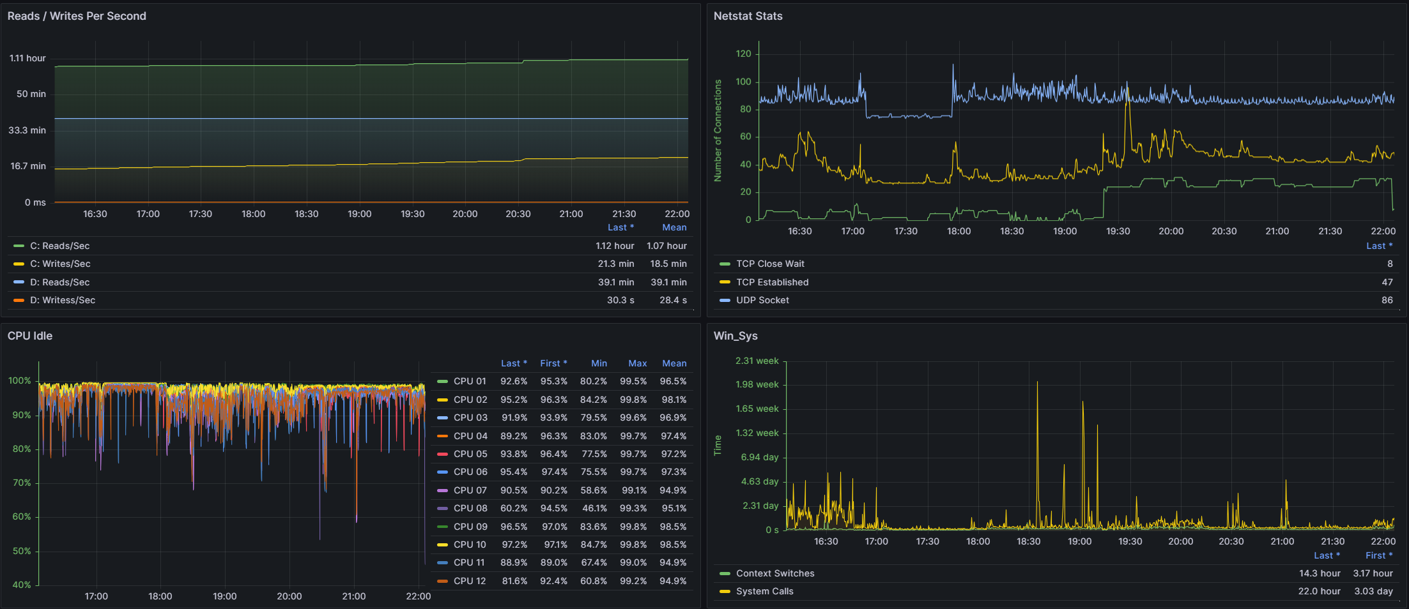Click yellow color swatch of C: Writes/Sec
The height and width of the screenshot is (609, 1409).
[19, 264]
